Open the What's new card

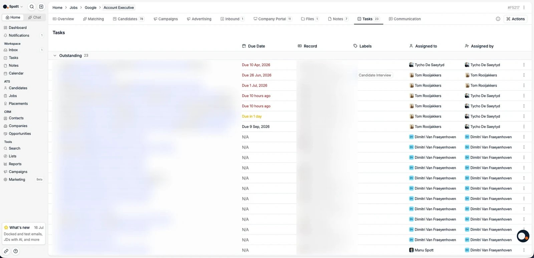point(24,234)
